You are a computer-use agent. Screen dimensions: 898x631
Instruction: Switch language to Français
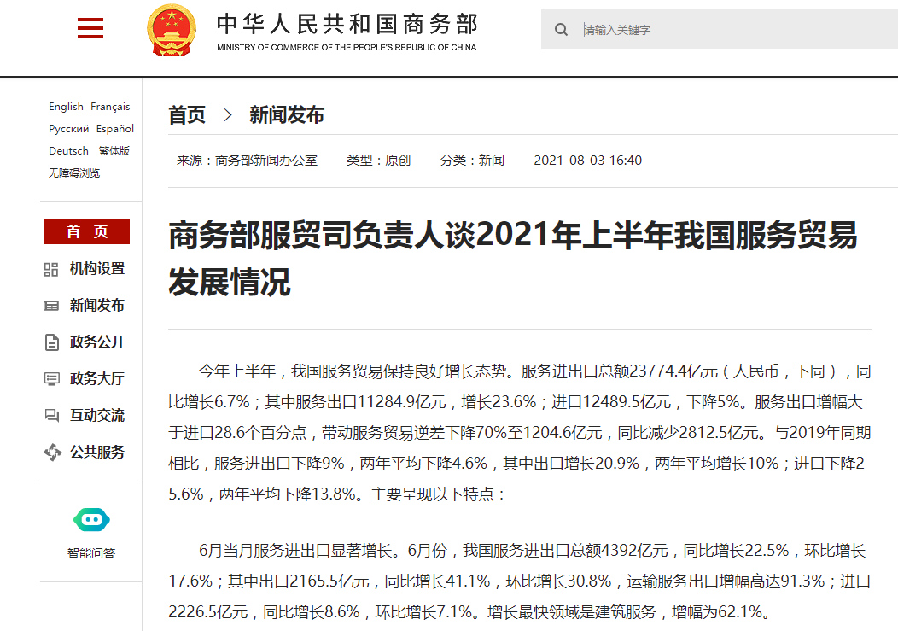tap(110, 107)
